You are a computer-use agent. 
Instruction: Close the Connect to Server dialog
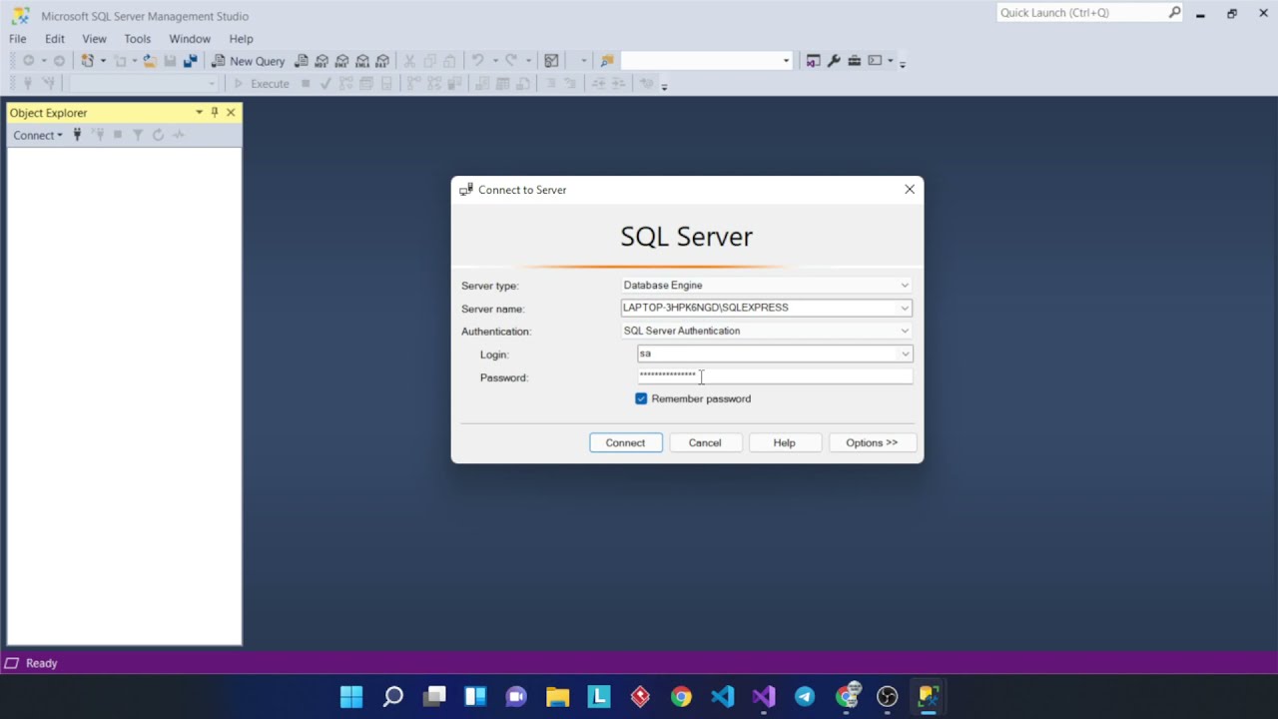coord(910,190)
